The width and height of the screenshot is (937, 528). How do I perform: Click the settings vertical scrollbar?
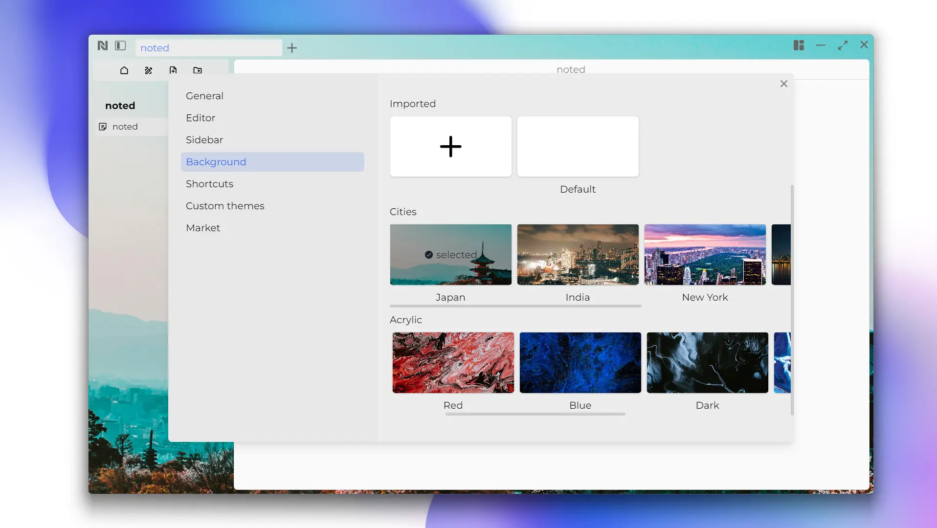792,300
